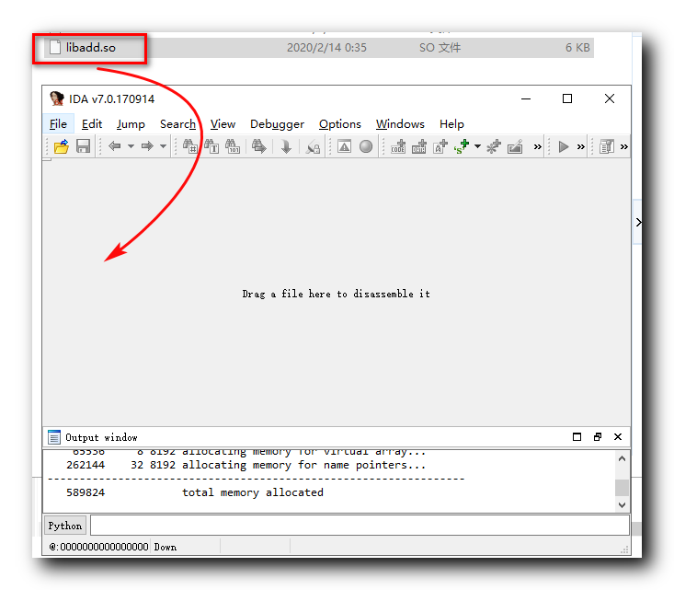This screenshot has width=674, height=590.
Task: Open the View menu
Action: coord(223,124)
